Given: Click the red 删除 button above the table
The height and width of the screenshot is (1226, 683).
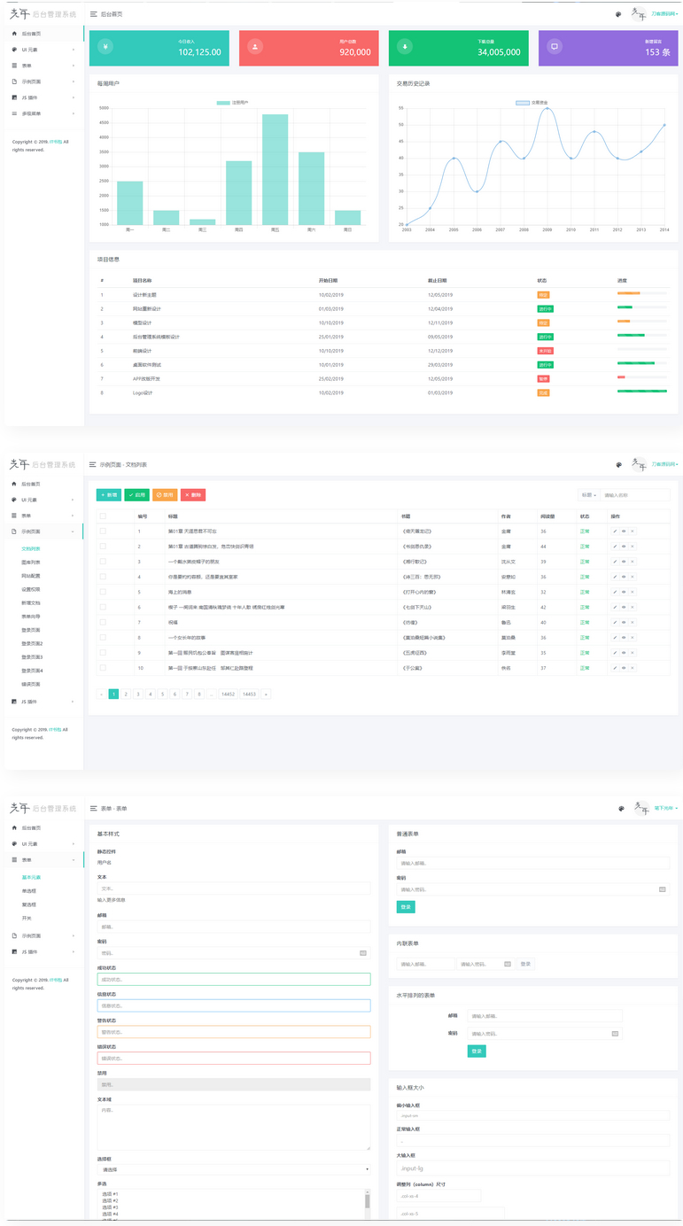Looking at the screenshot, I should 193,495.
